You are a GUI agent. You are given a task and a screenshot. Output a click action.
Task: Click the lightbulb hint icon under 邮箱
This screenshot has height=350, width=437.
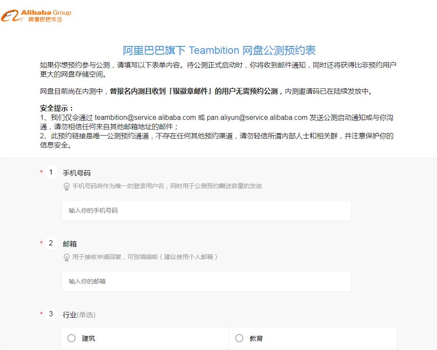tap(66, 257)
